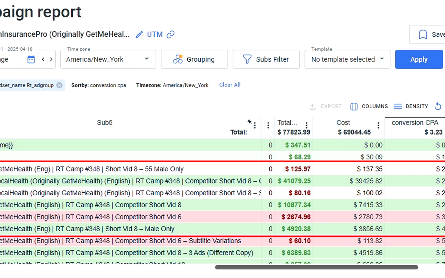The image size is (445, 278).
Task: Sort by the Cost column header
Action: tap(343, 123)
